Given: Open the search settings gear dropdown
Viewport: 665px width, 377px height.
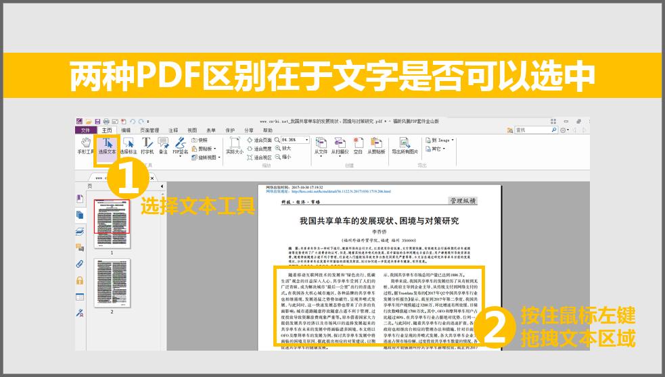Looking at the screenshot, I should tap(564, 130).
